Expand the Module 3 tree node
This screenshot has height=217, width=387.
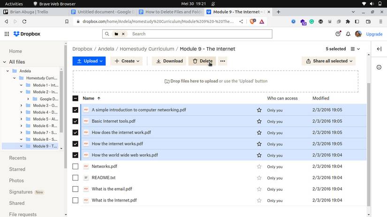[21, 106]
